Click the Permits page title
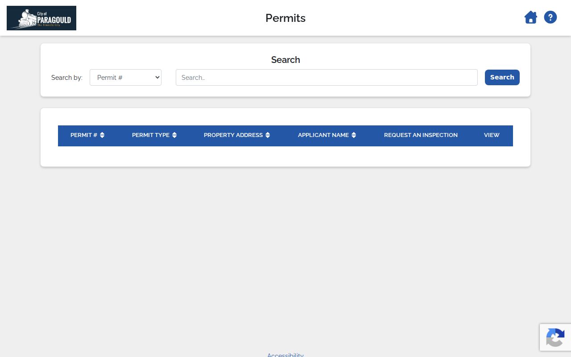 point(285,18)
